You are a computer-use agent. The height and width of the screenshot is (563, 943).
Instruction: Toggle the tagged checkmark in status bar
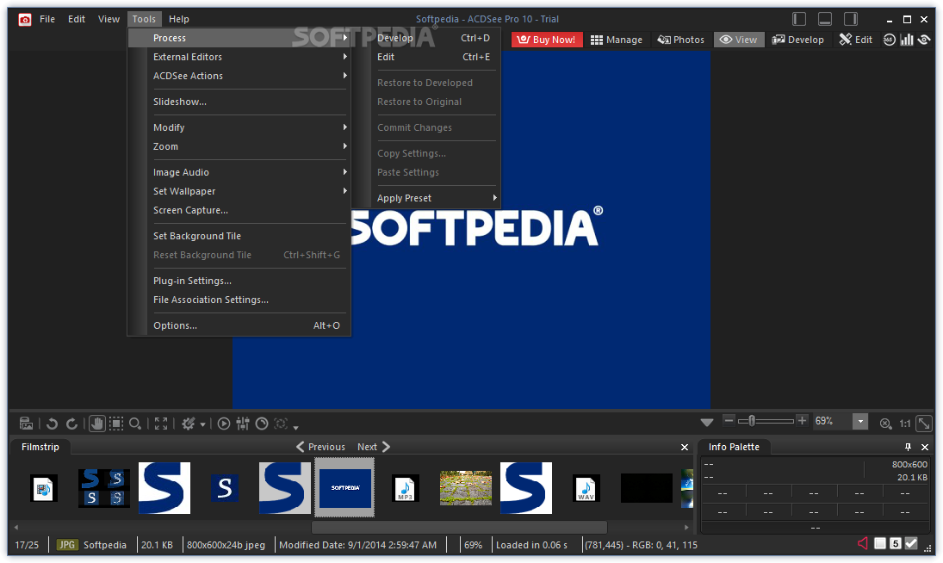pyautogui.click(x=911, y=543)
